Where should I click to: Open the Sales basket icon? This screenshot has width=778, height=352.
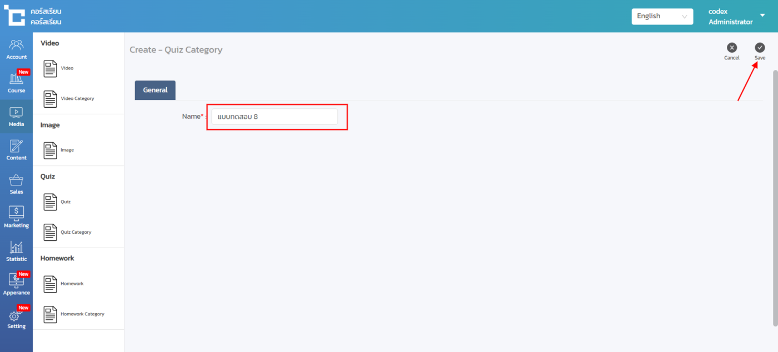click(16, 184)
